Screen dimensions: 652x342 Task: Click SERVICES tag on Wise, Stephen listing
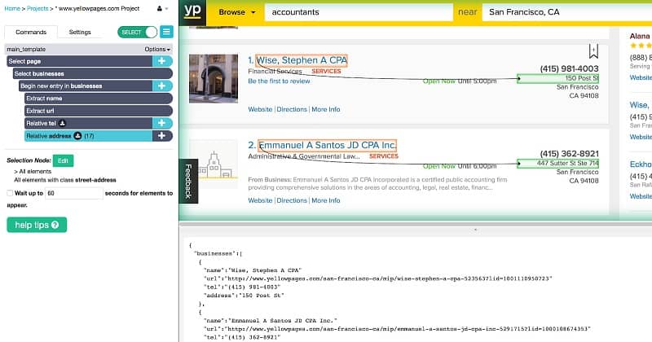point(327,72)
